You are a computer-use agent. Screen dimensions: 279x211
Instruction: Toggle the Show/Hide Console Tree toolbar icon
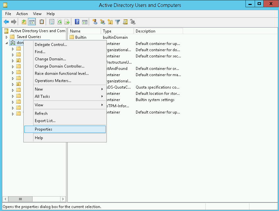click(x=32, y=22)
